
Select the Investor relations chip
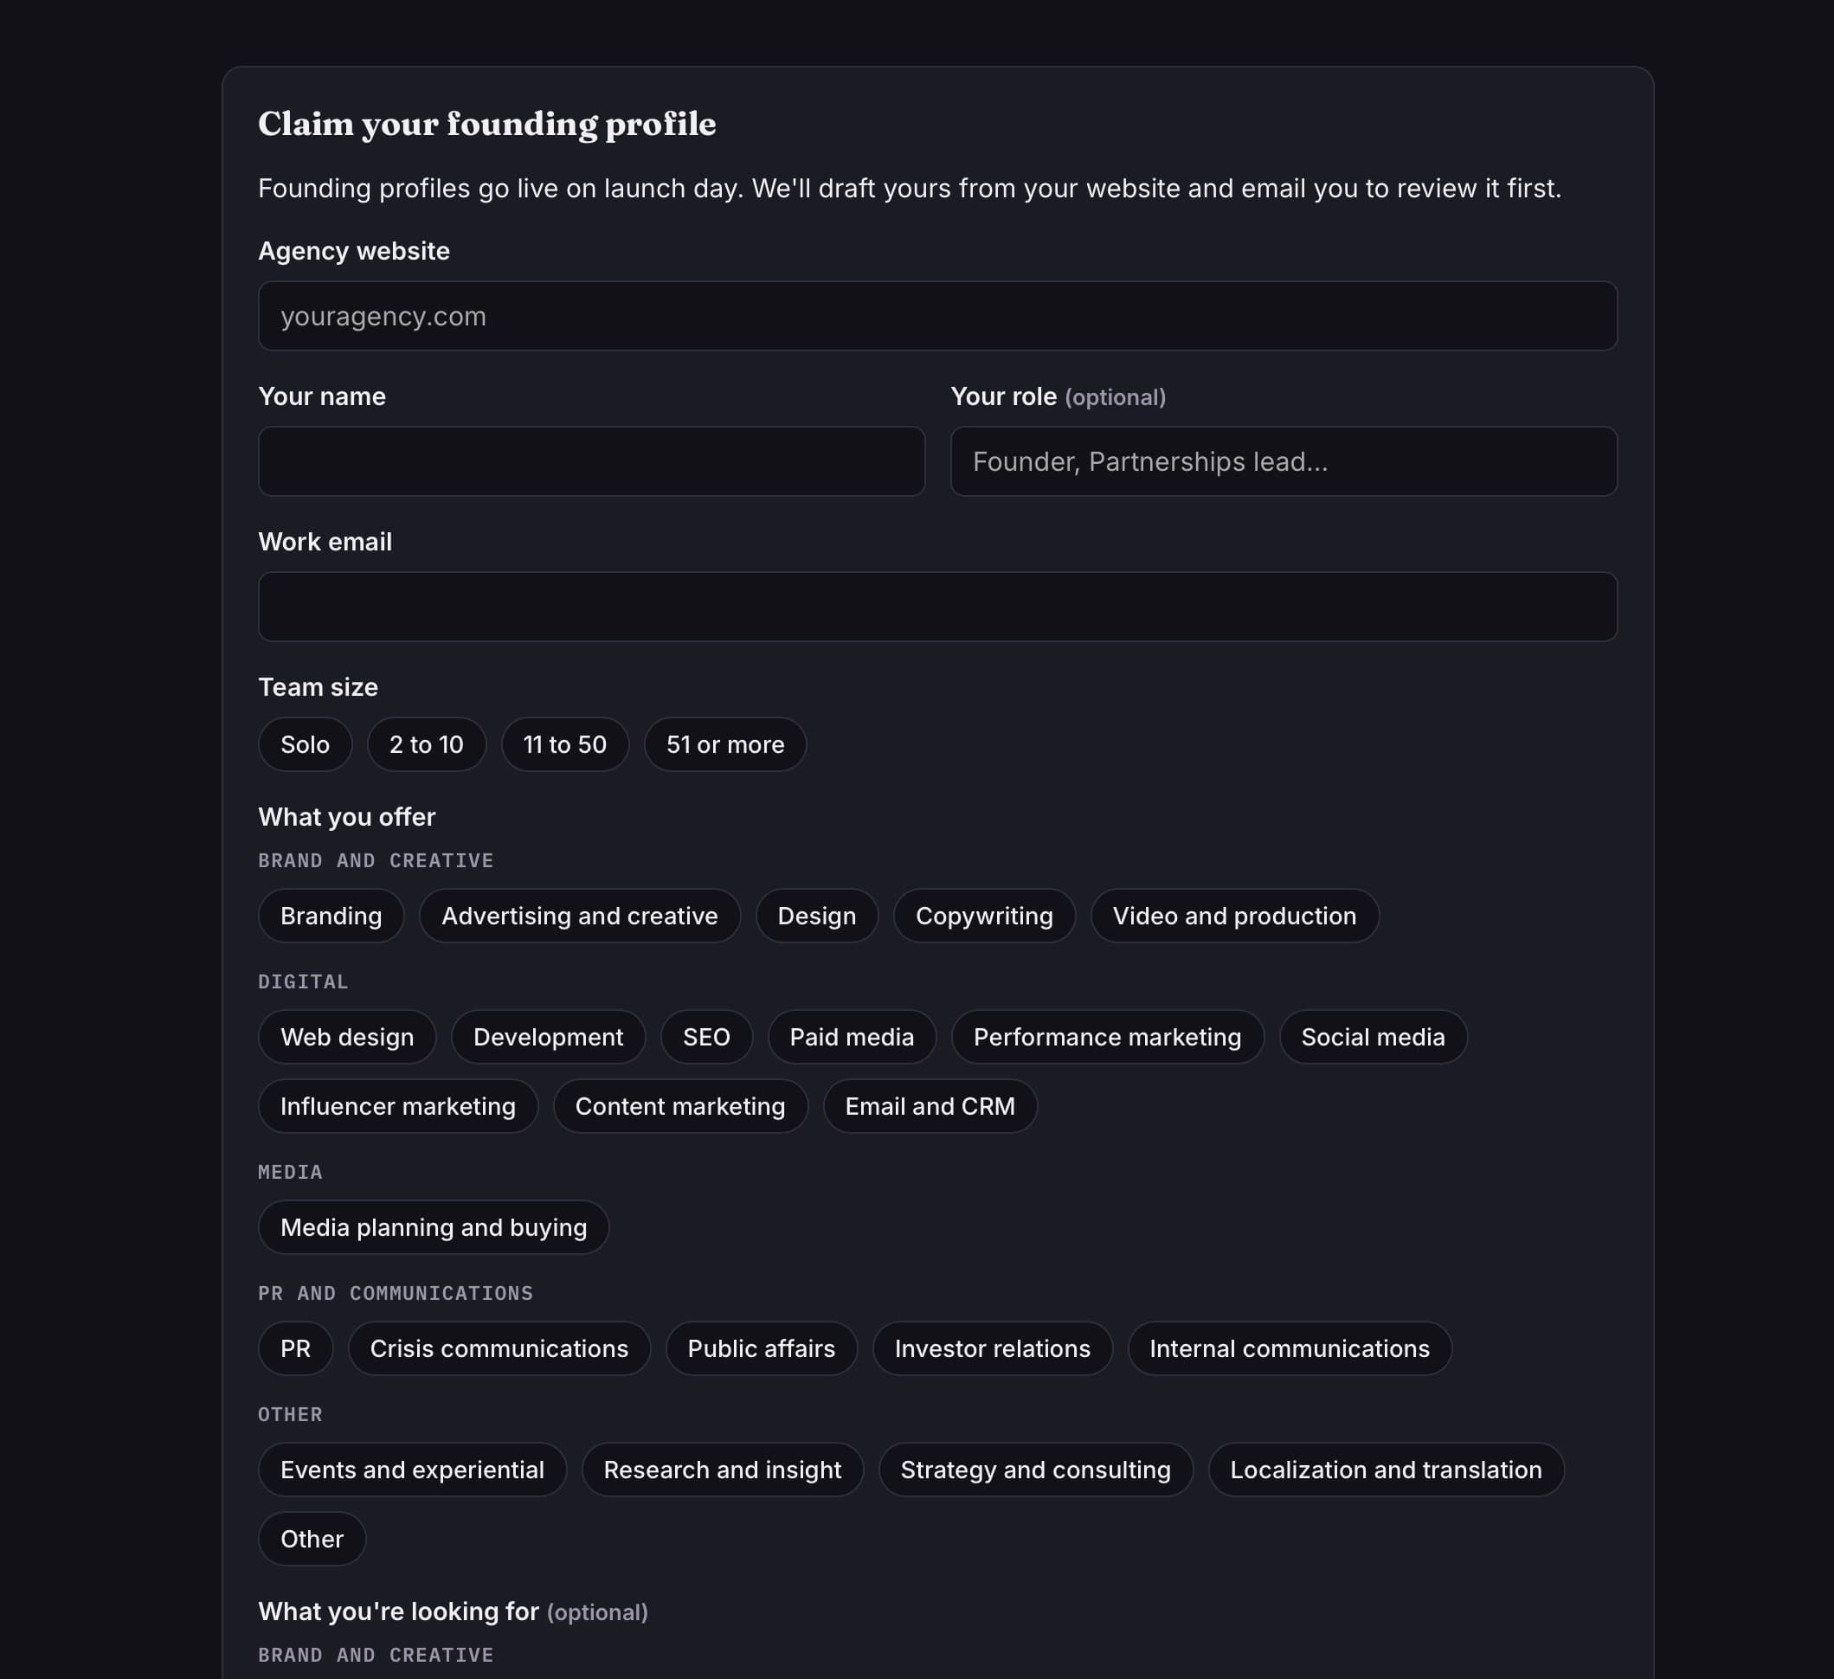(993, 1347)
